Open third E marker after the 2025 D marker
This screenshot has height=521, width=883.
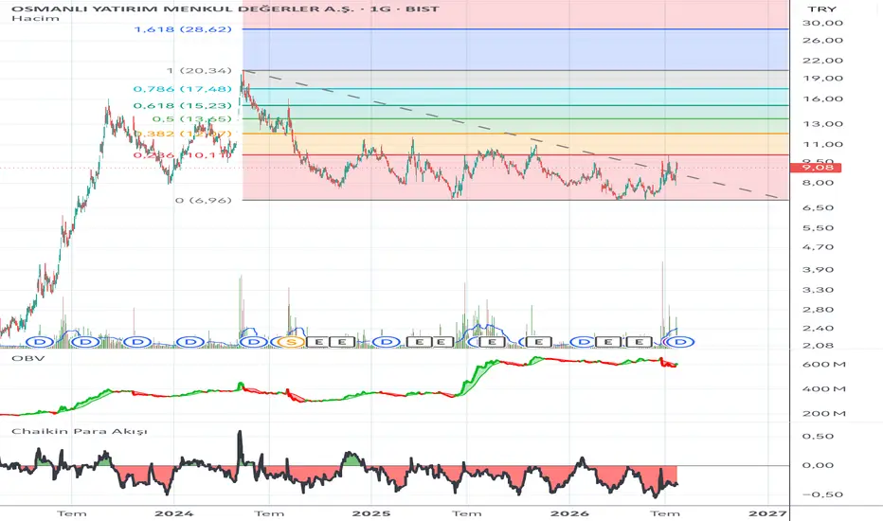[492, 342]
